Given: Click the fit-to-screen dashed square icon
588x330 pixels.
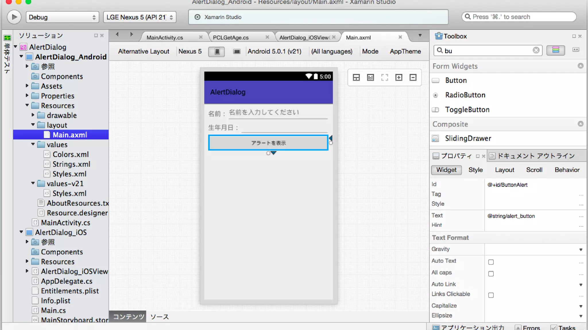Looking at the screenshot, I should point(384,77).
